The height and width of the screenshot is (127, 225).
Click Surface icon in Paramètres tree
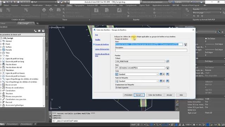click(x=4, y=47)
